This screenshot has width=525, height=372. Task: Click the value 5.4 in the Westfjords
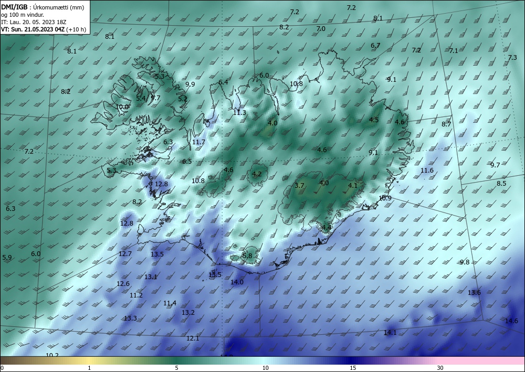click(141, 98)
